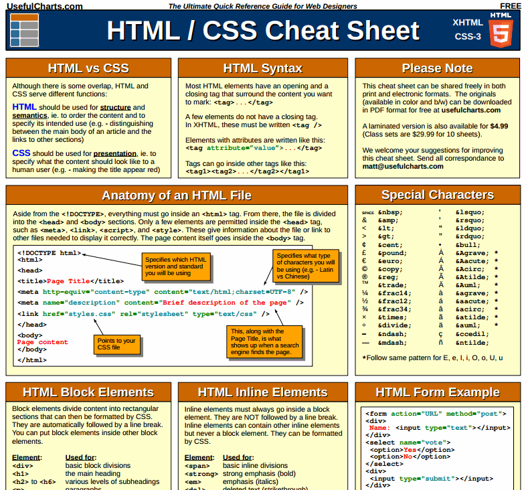
Task: Select the Special Characters section header
Action: click(x=438, y=195)
